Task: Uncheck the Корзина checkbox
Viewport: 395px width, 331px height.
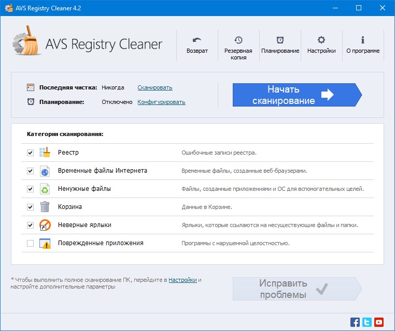Action: (30, 207)
